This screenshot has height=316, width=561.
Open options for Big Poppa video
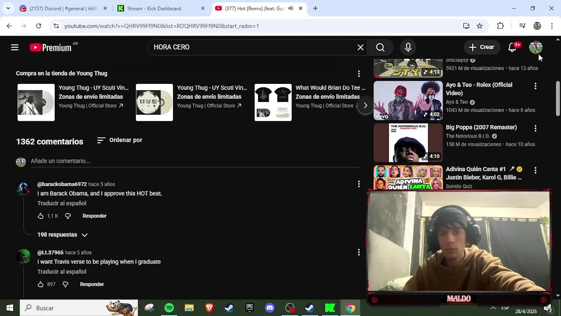coord(535,128)
